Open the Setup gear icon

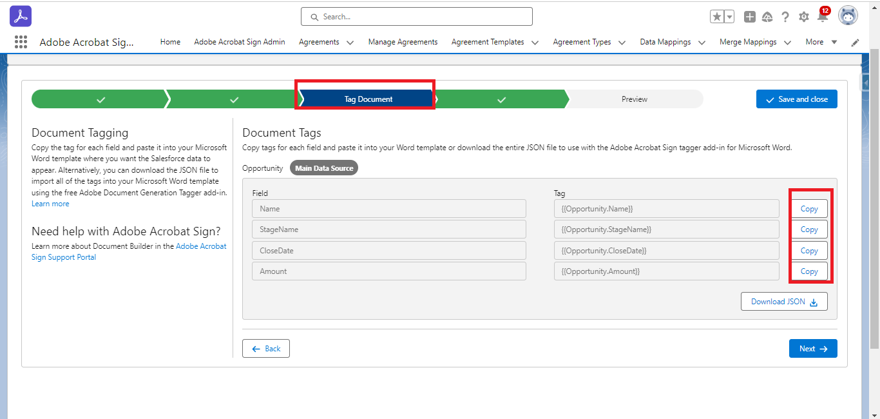[x=804, y=17]
